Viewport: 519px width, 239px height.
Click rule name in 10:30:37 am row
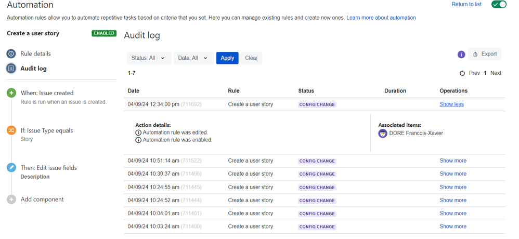pos(251,174)
